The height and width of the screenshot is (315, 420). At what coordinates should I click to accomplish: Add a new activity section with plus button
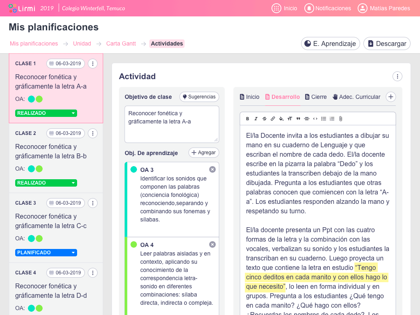point(391,97)
